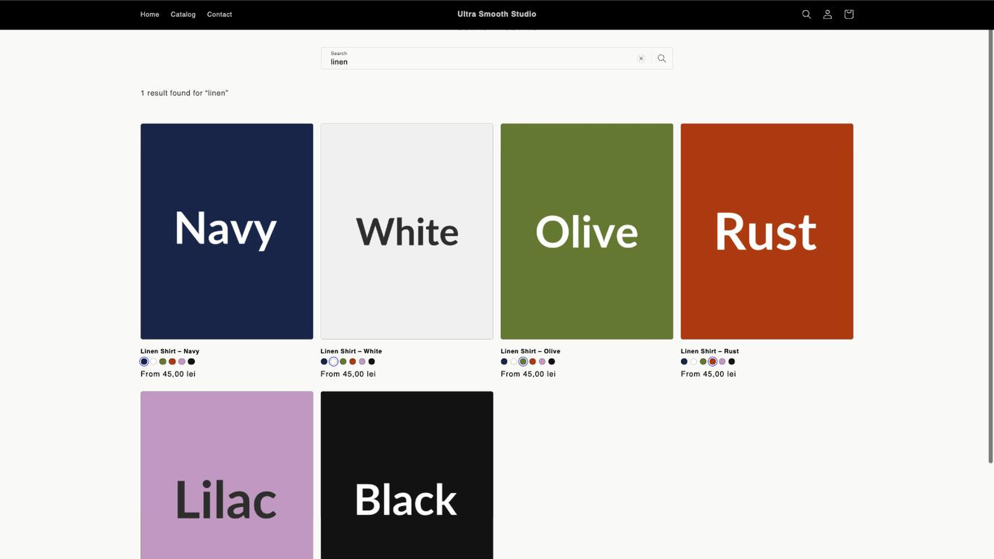Open the Linen Shirt – Rust product link

click(709, 351)
